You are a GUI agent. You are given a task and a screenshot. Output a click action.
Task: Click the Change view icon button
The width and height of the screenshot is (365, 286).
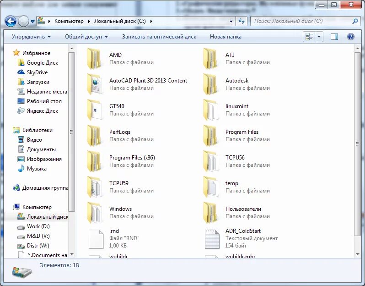(309, 37)
